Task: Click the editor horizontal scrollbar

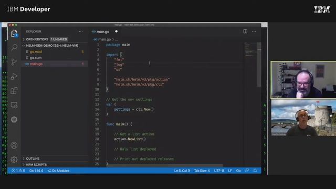Action: (x=165, y=165)
